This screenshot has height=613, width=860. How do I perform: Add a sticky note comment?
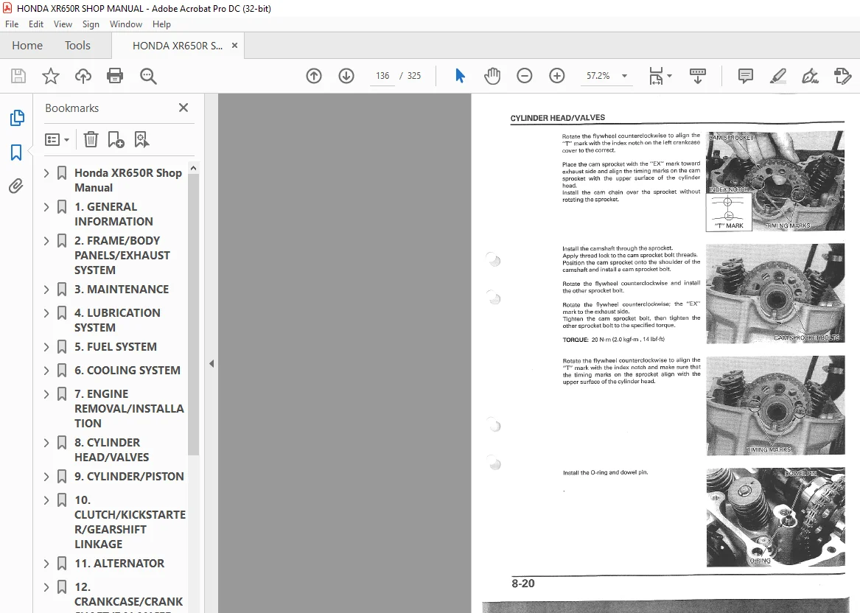745,76
